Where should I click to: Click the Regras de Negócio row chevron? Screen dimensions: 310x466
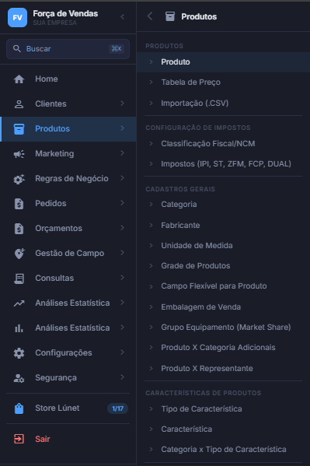coord(122,178)
